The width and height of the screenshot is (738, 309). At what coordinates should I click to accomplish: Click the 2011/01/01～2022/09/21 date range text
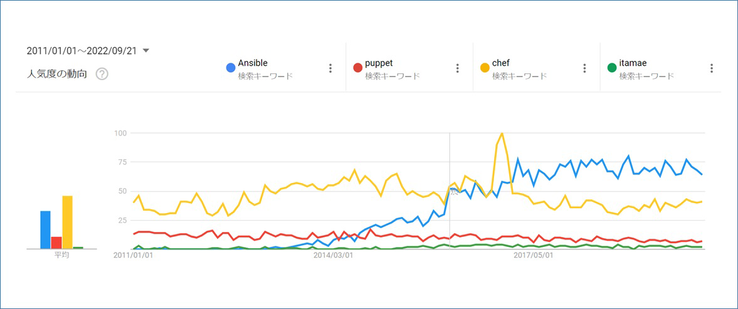coord(82,51)
